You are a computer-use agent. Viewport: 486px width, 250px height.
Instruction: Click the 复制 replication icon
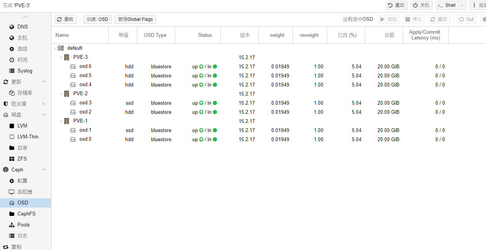[6, 247]
